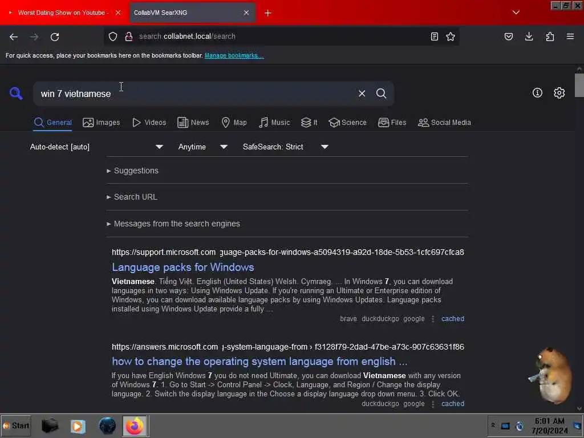584x438 pixels.
Task: Click the support.microsoft.com result URL
Action: [x=288, y=252]
